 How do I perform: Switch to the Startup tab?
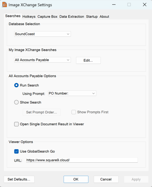(92, 17)
